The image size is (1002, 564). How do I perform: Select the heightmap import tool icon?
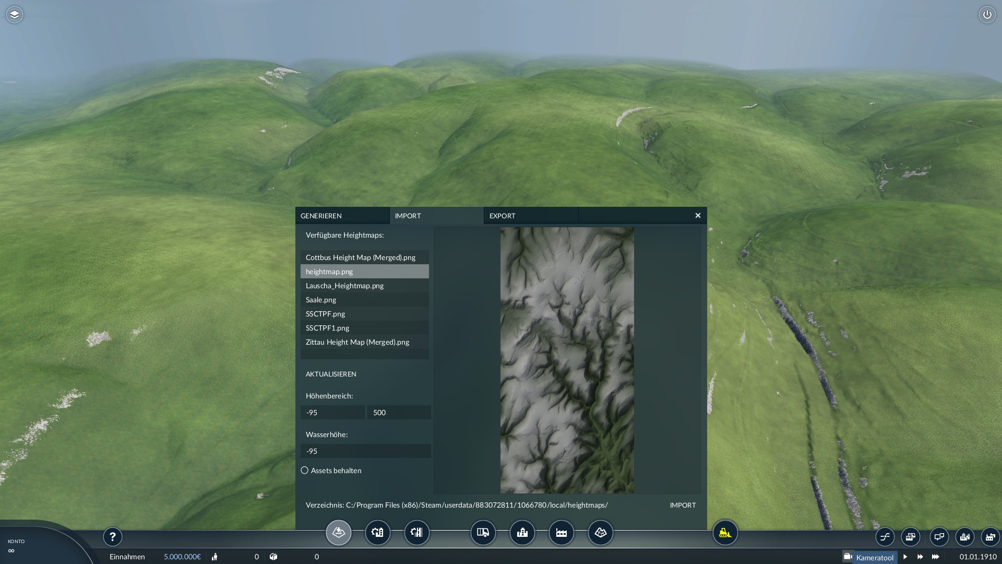tap(339, 533)
